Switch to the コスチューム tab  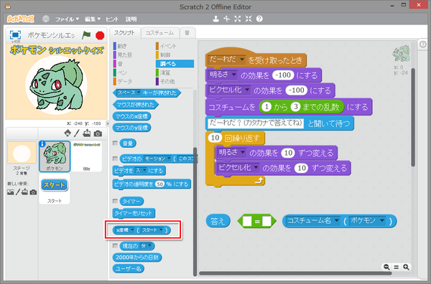(x=159, y=33)
